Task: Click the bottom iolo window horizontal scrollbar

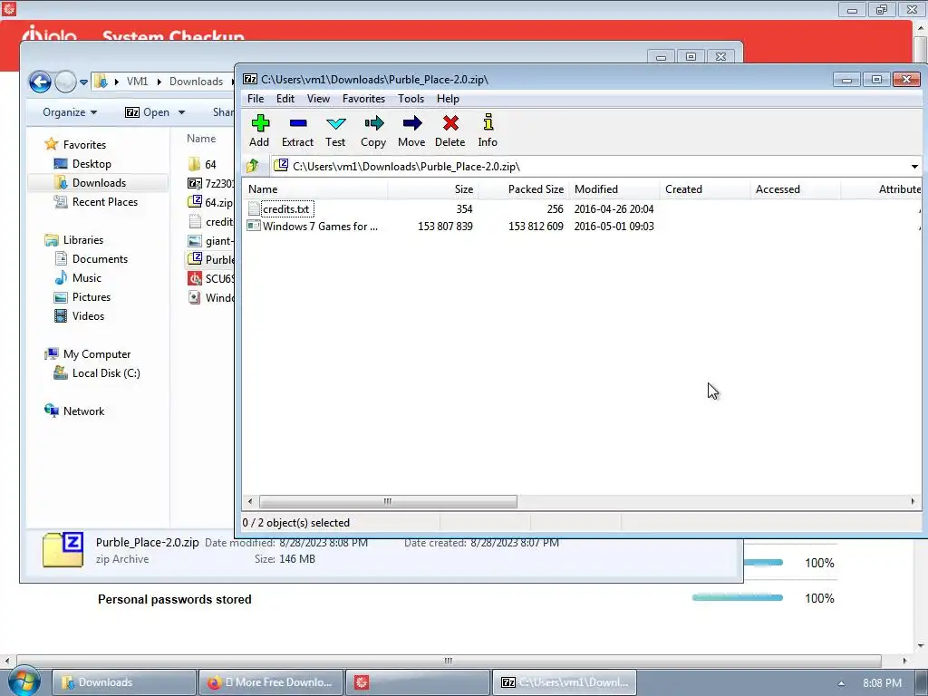Action: [x=449, y=661]
